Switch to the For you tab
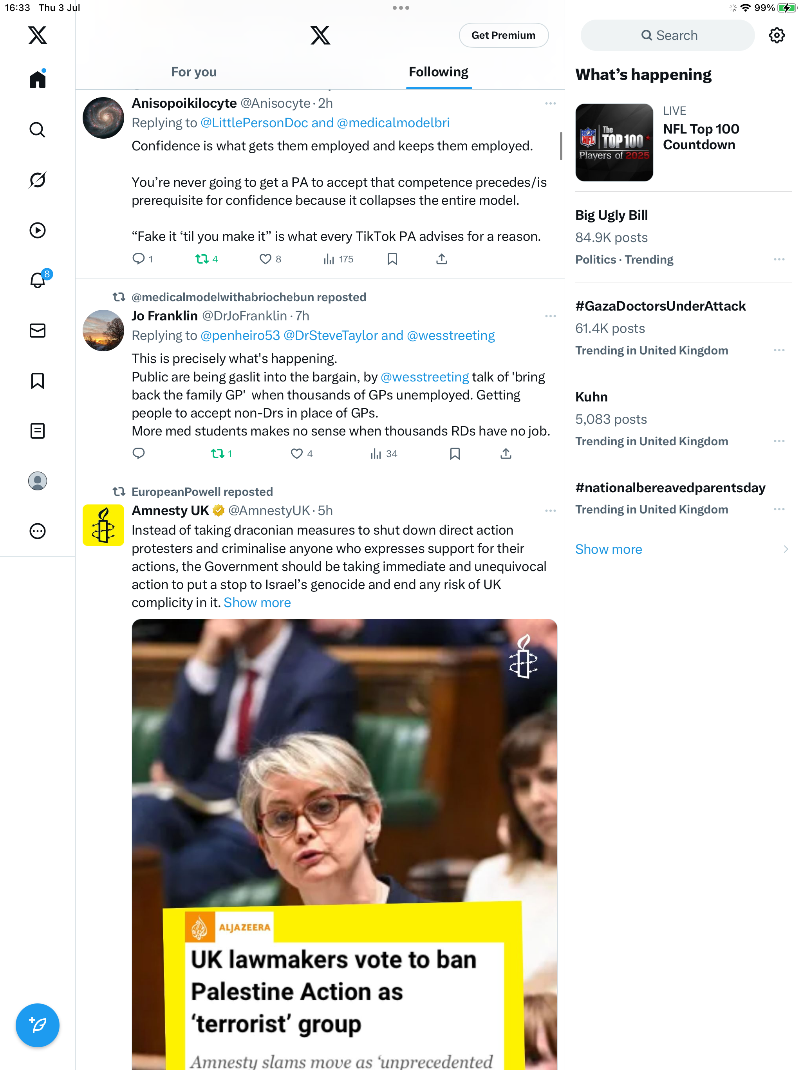The width and height of the screenshot is (802, 1070). click(x=193, y=72)
